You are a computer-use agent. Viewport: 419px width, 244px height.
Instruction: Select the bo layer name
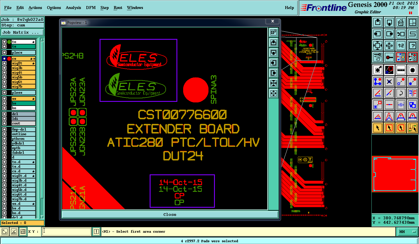coord(24,108)
